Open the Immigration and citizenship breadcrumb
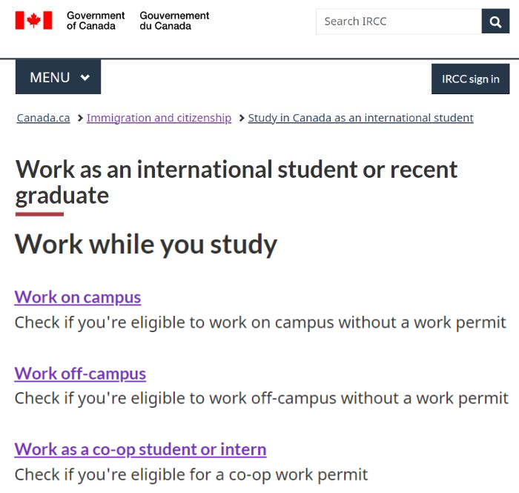 tap(159, 118)
